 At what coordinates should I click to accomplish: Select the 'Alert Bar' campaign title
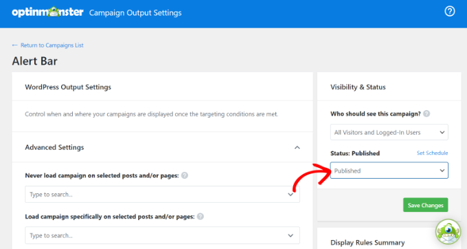pos(34,61)
